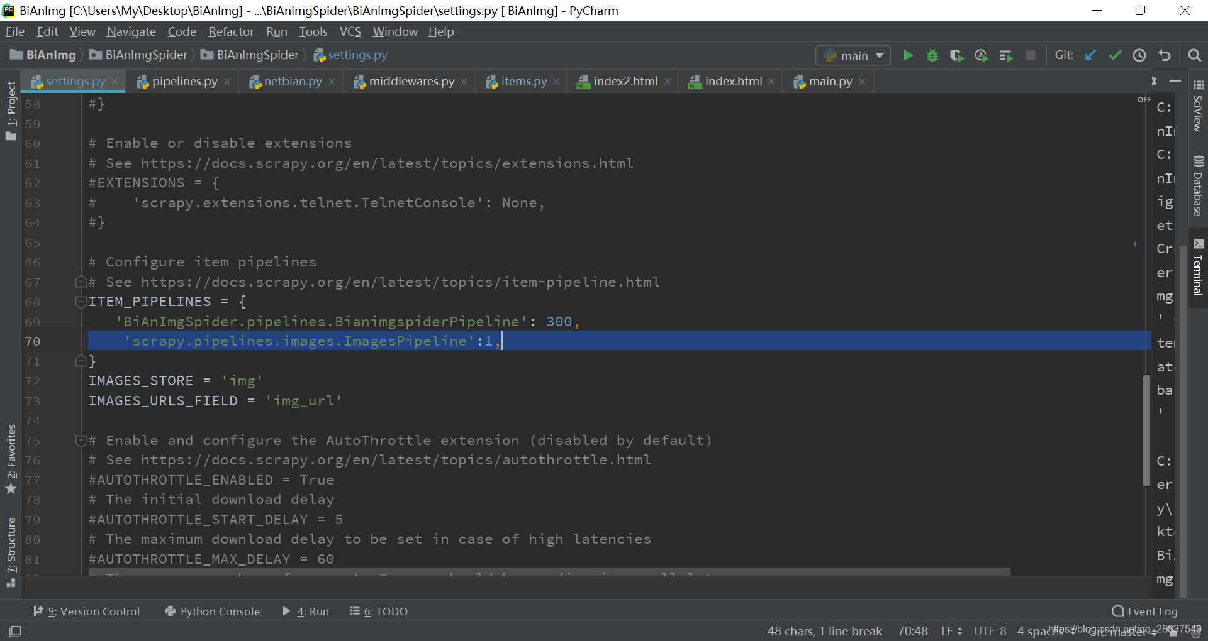Toggle tool window buttons icon in status bar
The width and height of the screenshot is (1208, 641).
15,631
